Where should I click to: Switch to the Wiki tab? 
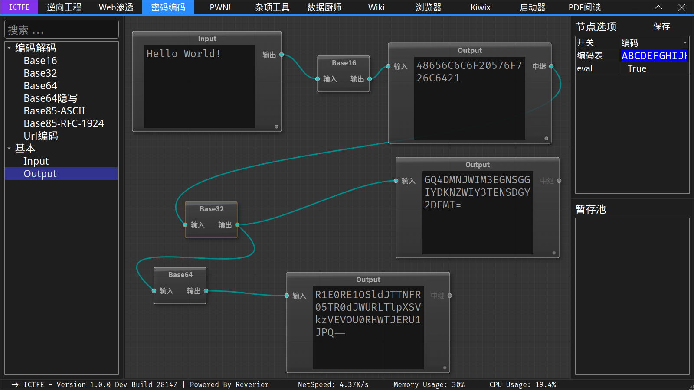[376, 7]
